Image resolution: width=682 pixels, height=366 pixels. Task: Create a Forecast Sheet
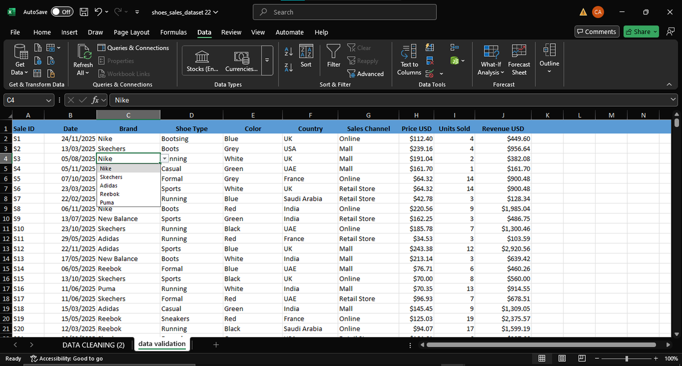click(x=519, y=60)
